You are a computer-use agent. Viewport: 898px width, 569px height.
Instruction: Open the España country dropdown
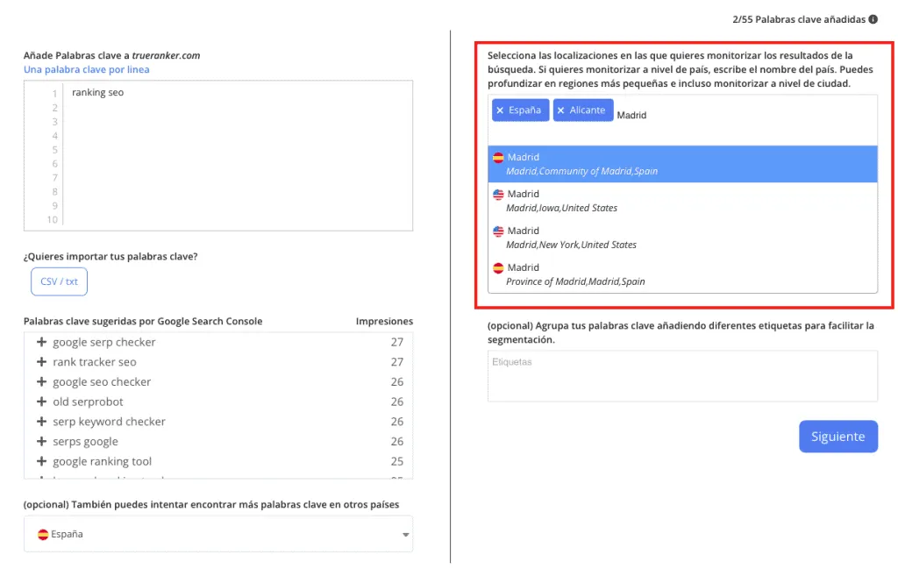tap(218, 534)
